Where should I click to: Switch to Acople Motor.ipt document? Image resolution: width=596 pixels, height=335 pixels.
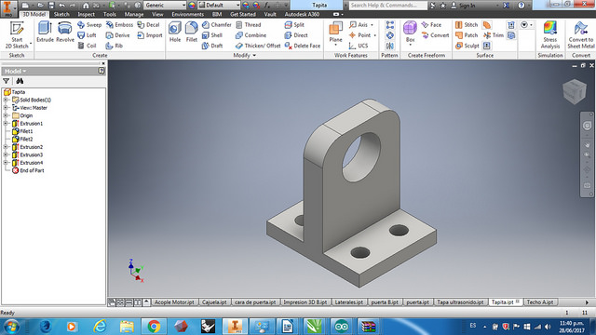coord(174,302)
